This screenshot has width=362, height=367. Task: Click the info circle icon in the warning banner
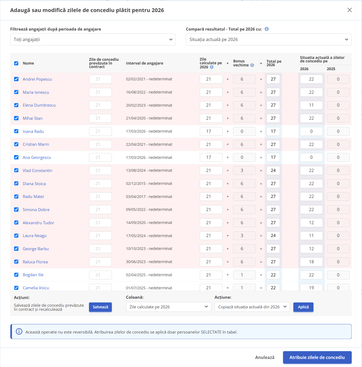click(19, 332)
